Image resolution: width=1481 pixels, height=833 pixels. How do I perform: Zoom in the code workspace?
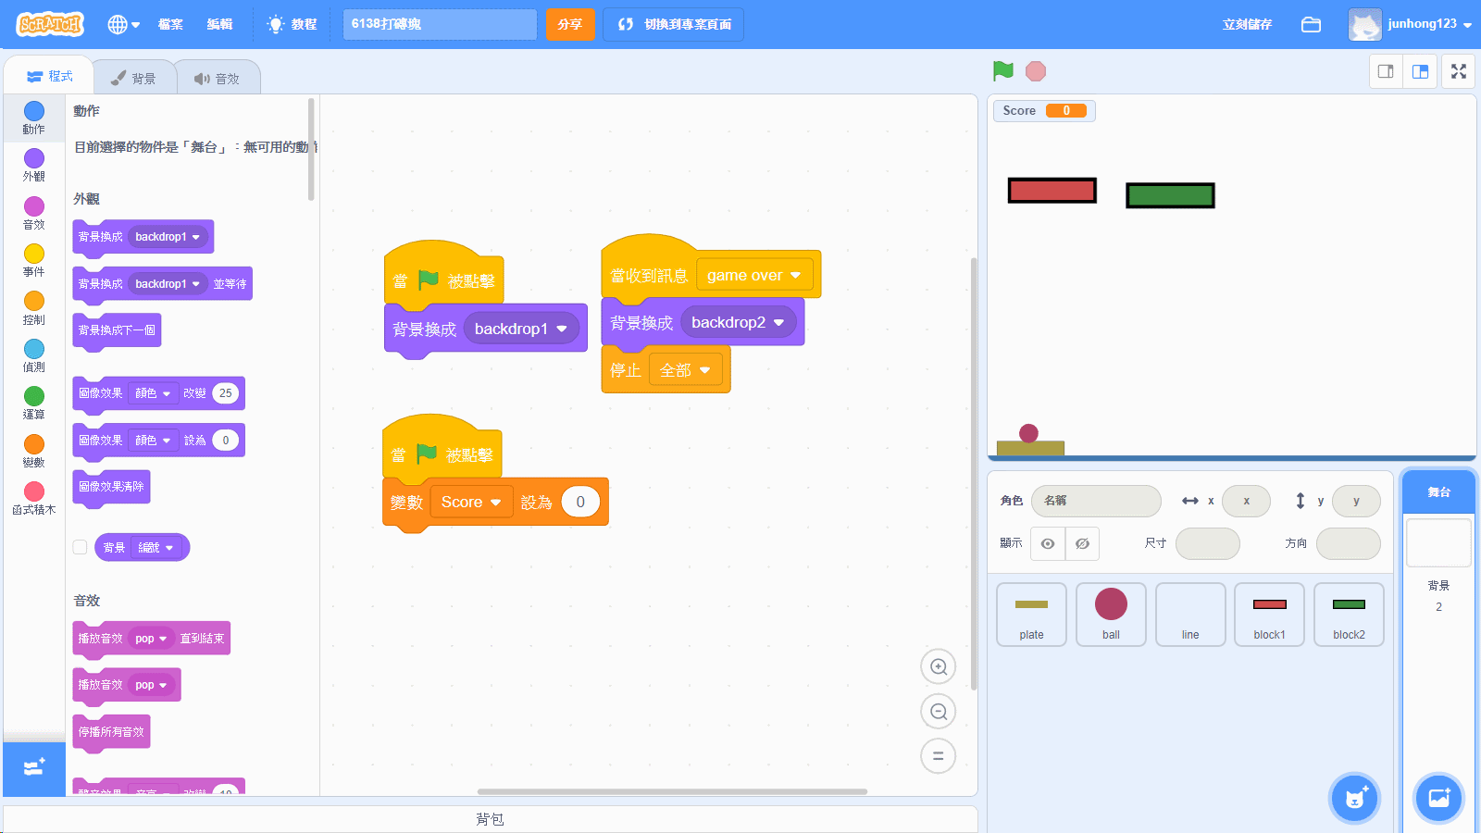[938, 666]
